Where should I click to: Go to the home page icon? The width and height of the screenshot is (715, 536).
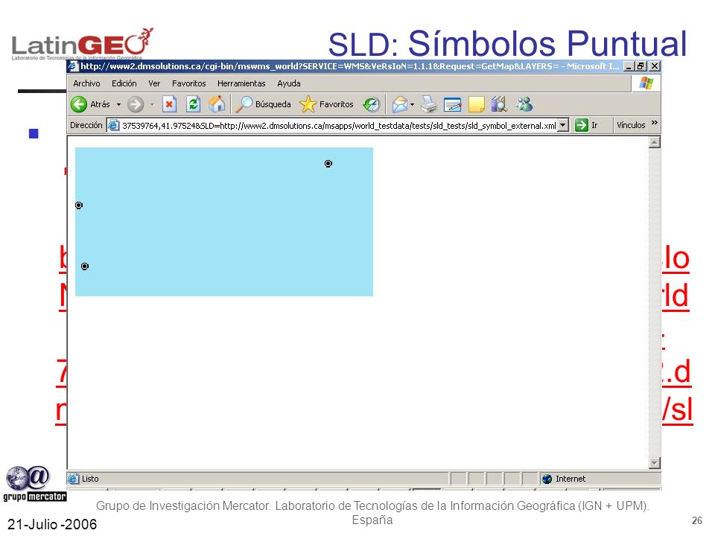coord(217,104)
